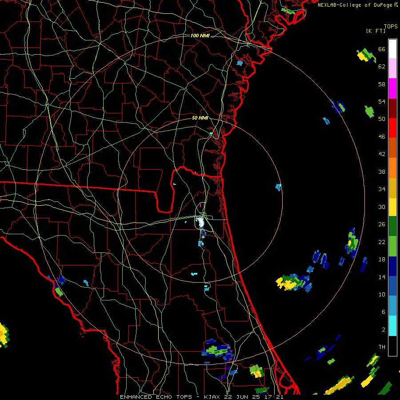Click the navy legend swatch at 18
Screen dimensions: 400x400
(x=392, y=266)
